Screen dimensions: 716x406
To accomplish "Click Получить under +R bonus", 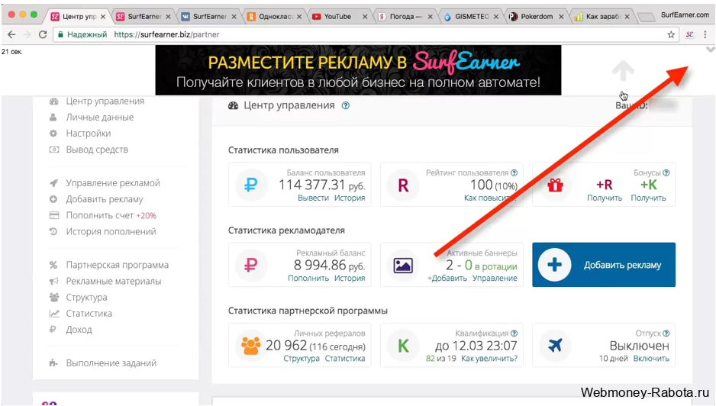I will pyautogui.click(x=605, y=198).
